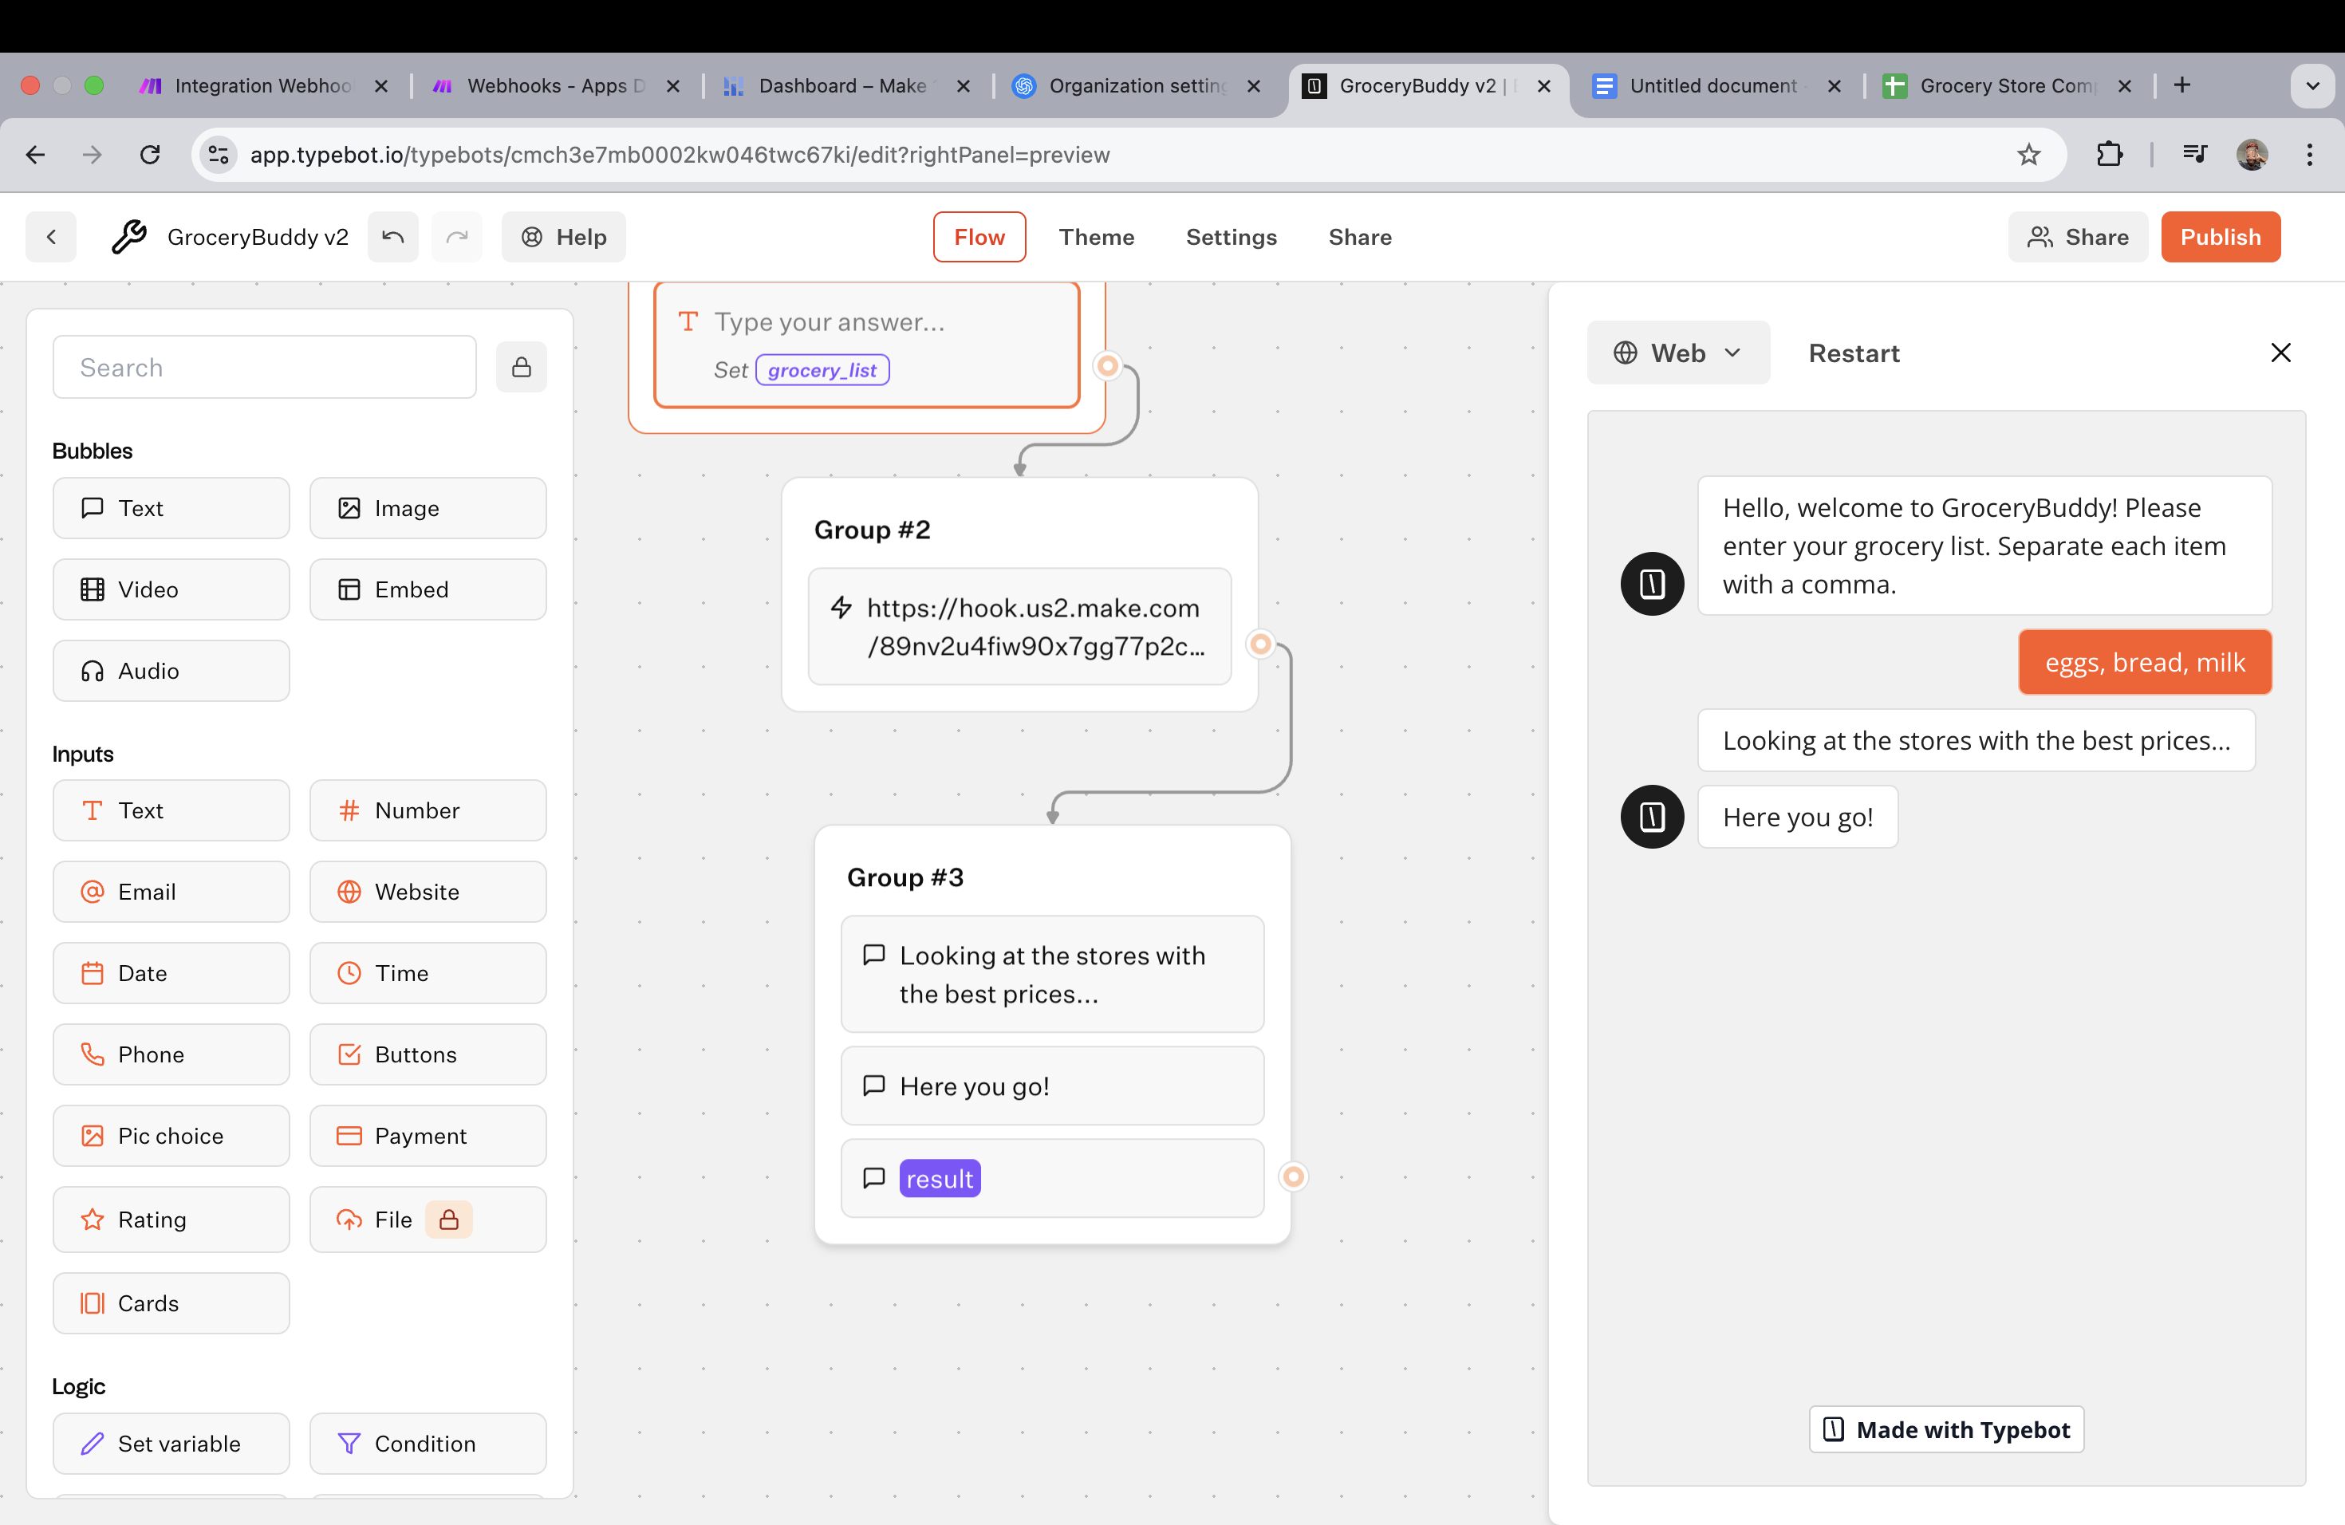Open the Chrome three-dot menu
Screen dimensions: 2345x1525
point(2308,155)
